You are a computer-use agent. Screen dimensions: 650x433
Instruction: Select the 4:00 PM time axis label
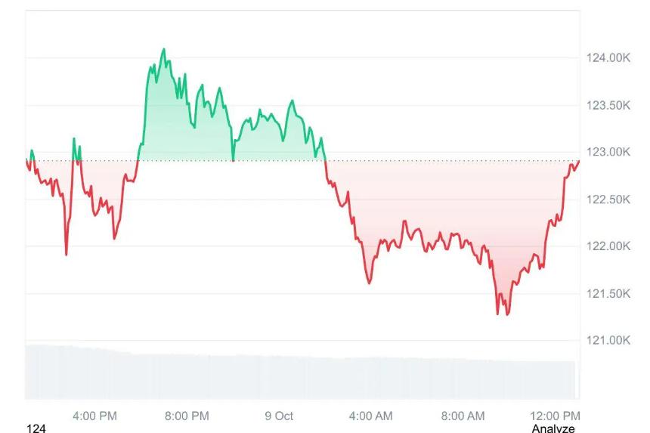tap(94, 416)
